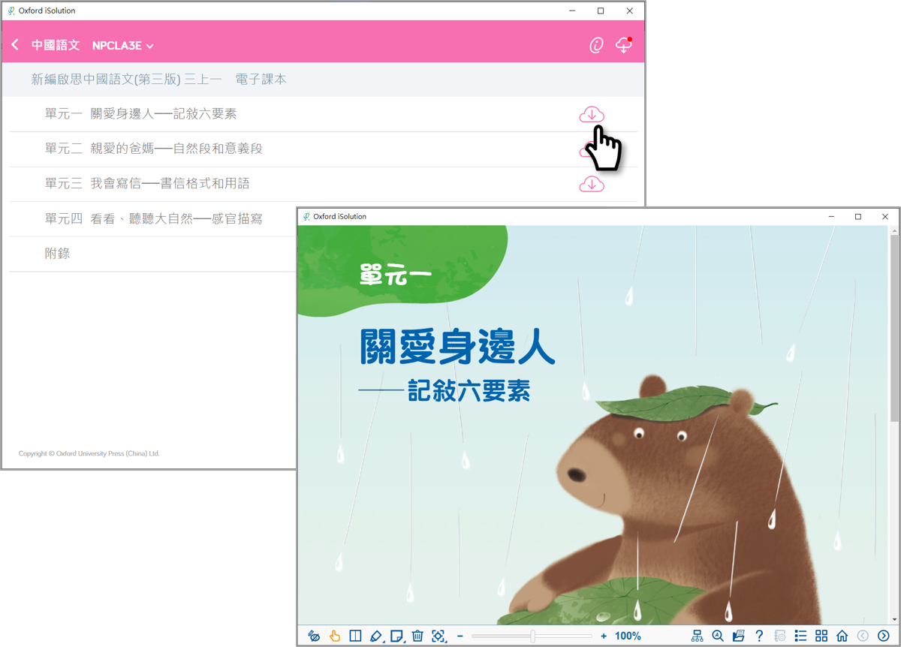Screen dimensions: 901x647
Task: Maximize the e-book viewer window
Action: click(x=858, y=217)
